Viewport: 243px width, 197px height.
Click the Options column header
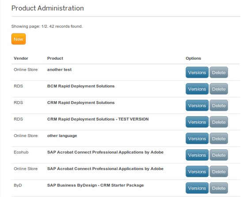coord(193,58)
